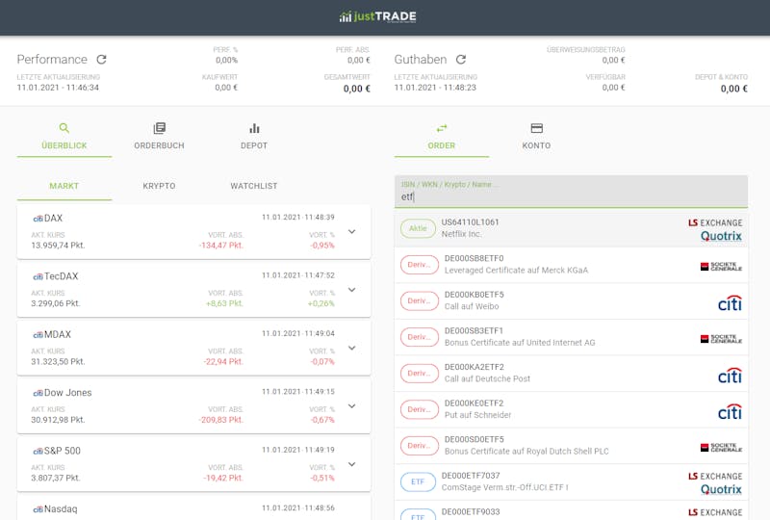Select ISIN DE000SD0ETF5 in results

[474, 439]
